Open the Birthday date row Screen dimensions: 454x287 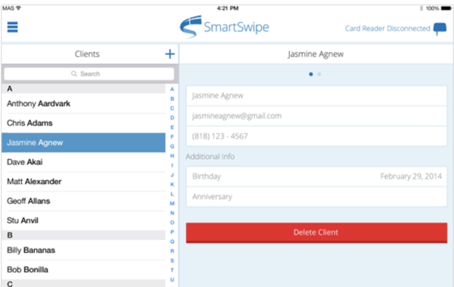316,176
